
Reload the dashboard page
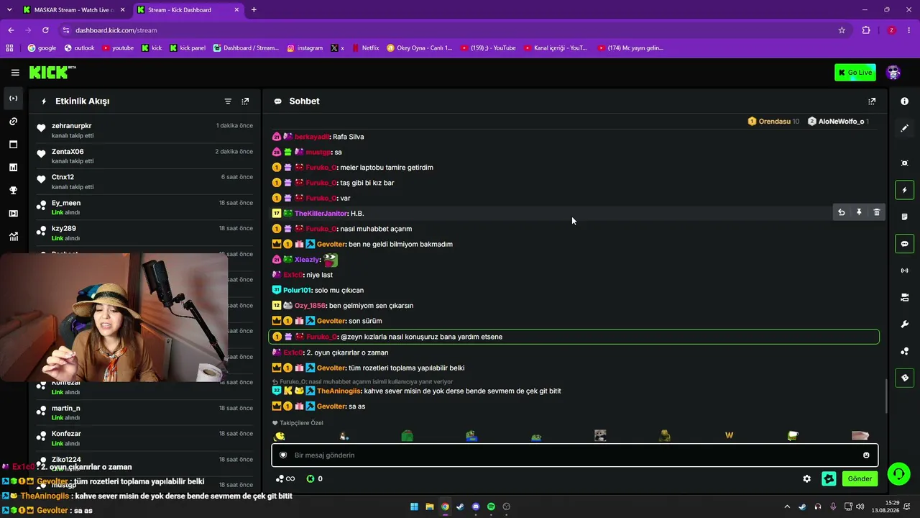point(45,30)
